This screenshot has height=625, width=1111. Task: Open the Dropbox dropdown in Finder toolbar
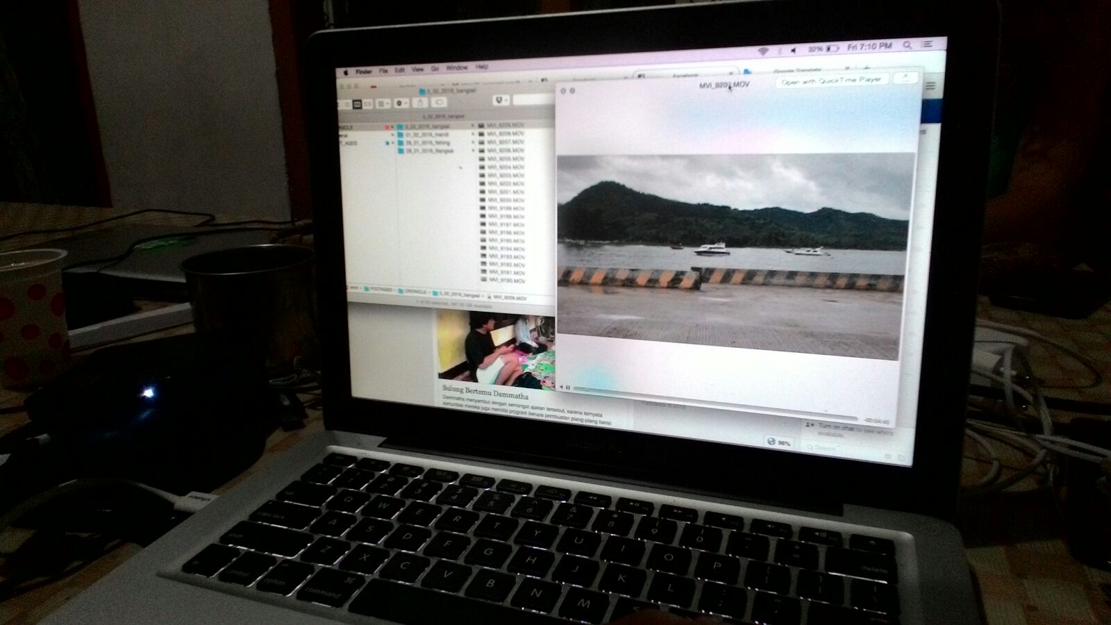pyautogui.click(x=501, y=101)
